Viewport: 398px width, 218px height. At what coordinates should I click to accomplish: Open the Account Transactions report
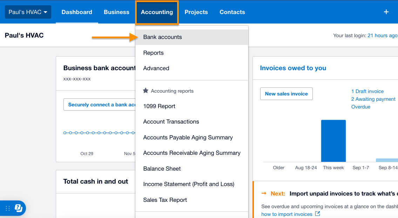click(x=171, y=121)
